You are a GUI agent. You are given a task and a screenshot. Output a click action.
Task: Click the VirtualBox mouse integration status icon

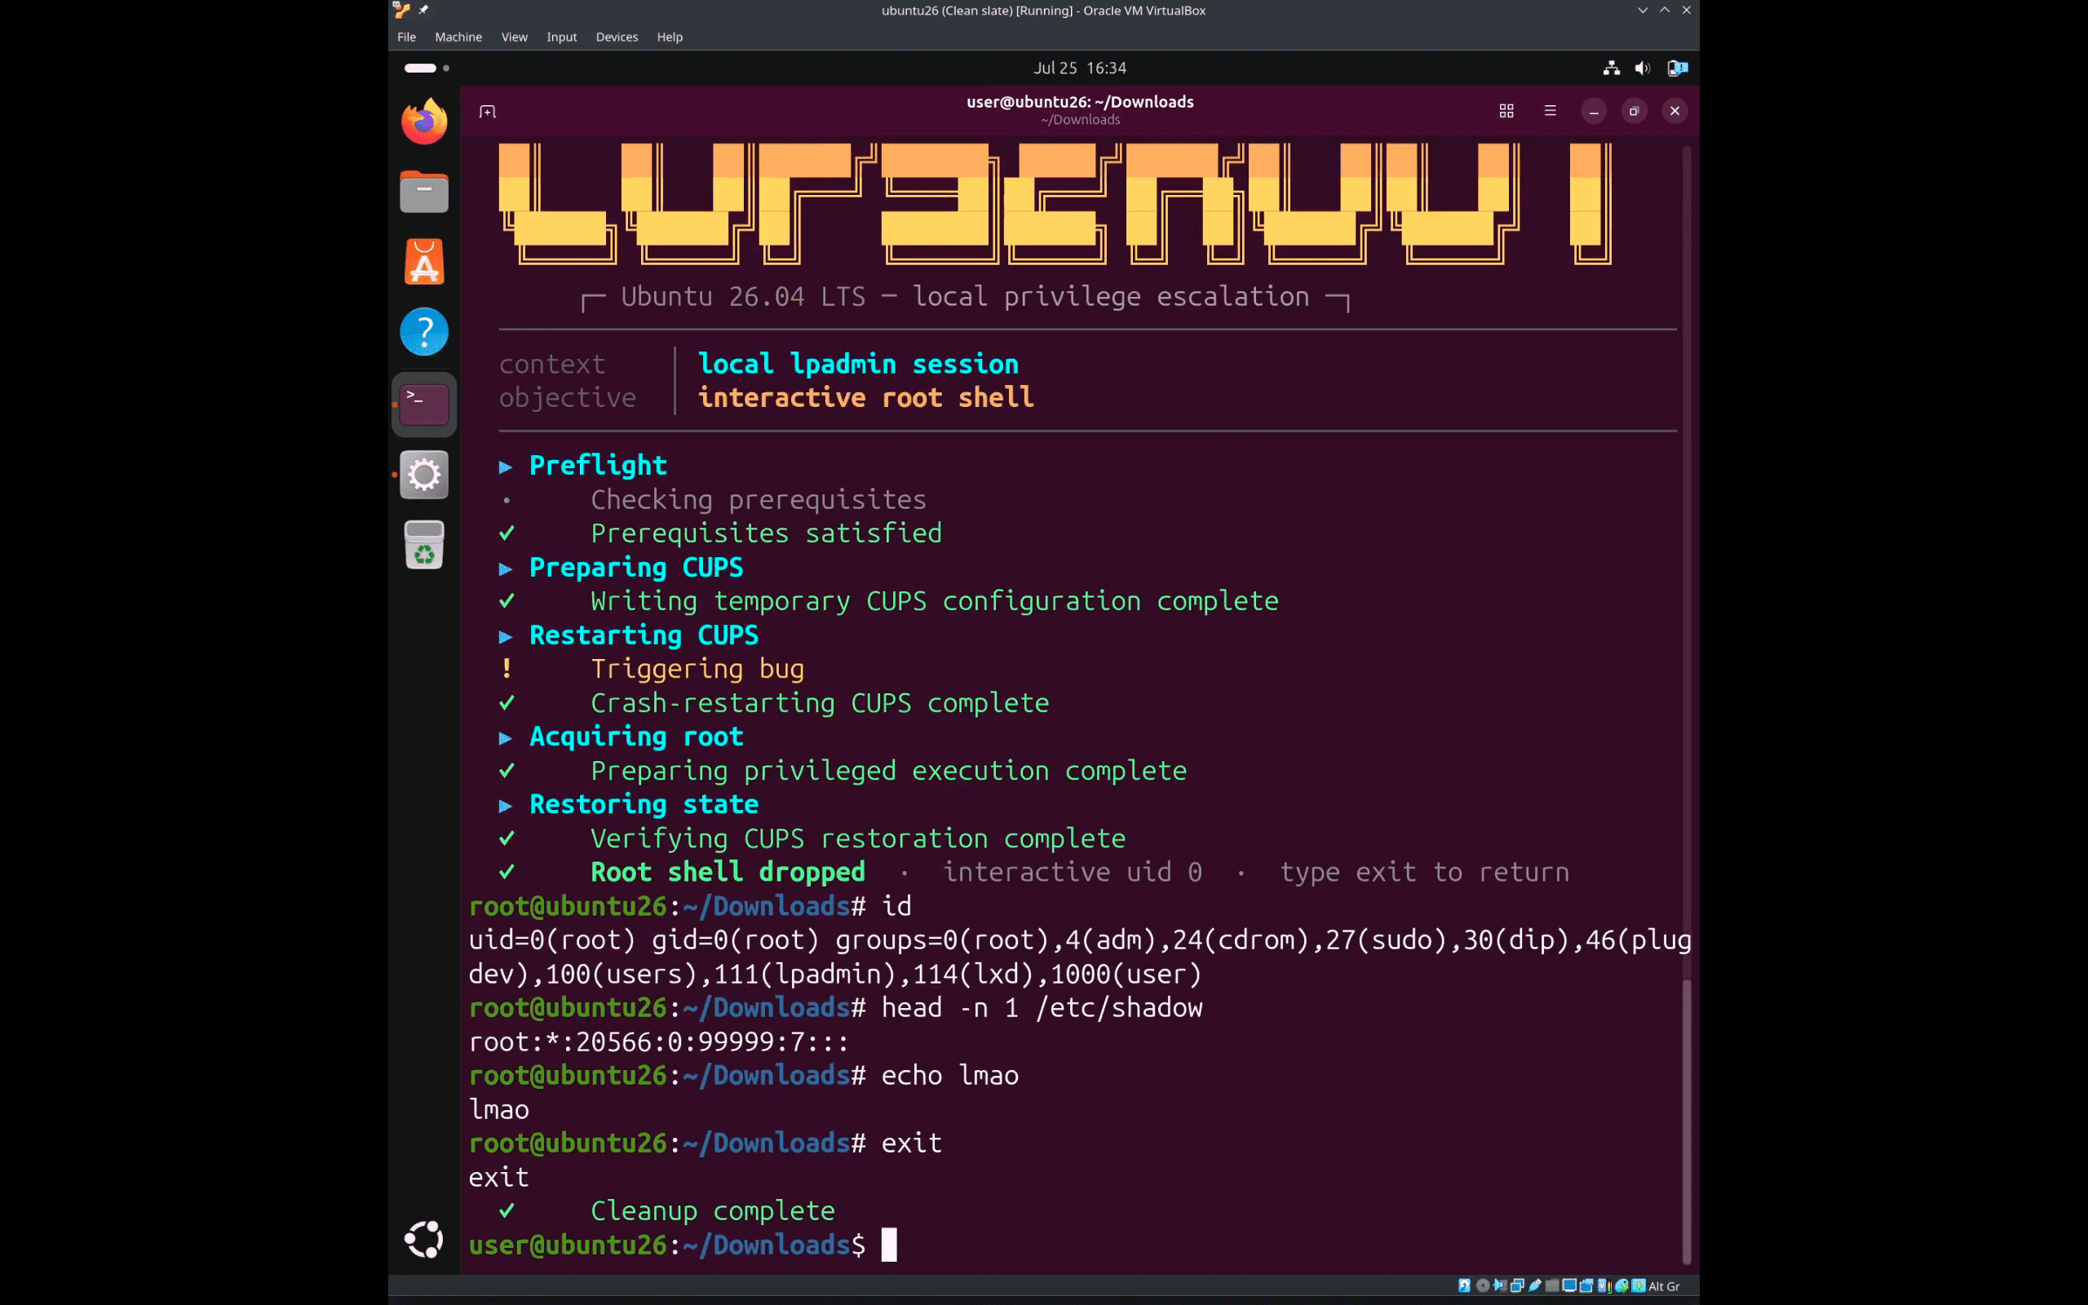[1622, 1286]
